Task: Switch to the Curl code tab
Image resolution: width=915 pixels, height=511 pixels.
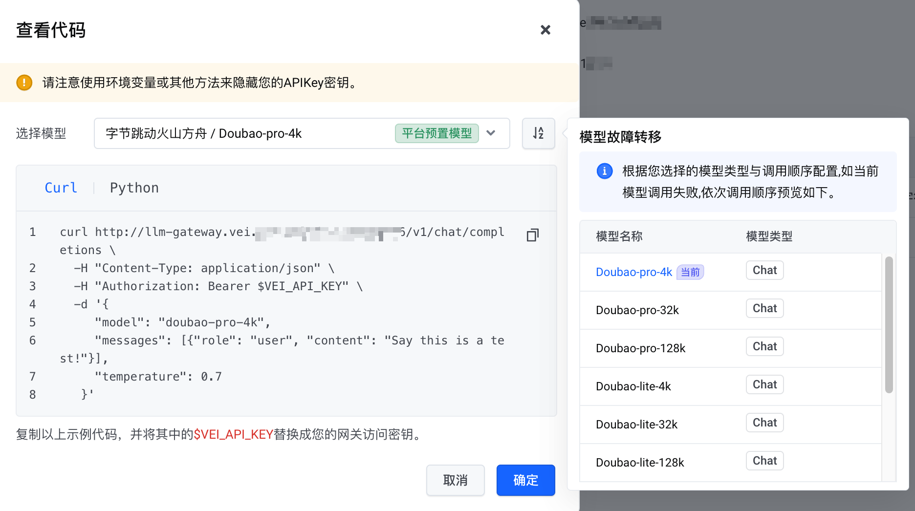Action: pyautogui.click(x=61, y=188)
